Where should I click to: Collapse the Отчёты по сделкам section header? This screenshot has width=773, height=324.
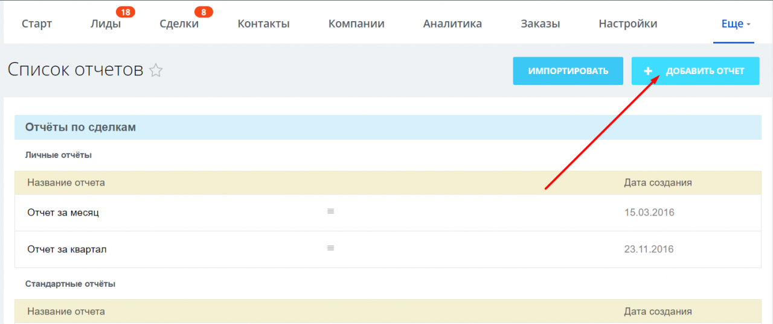click(80, 128)
